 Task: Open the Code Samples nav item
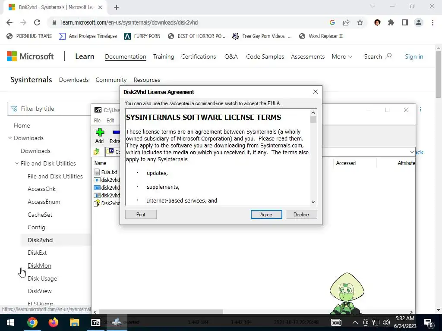(265, 56)
